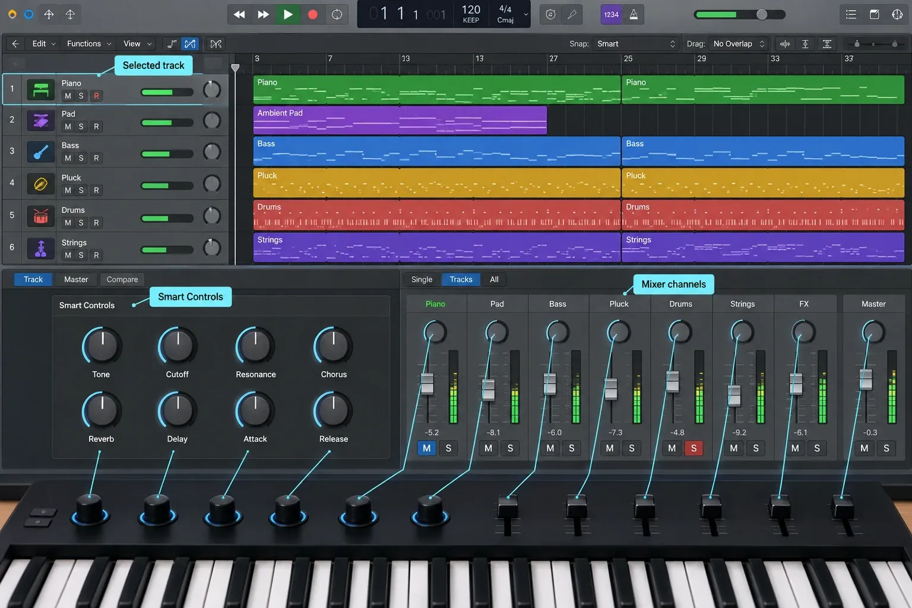The height and width of the screenshot is (608, 912).
Task: Click the Piano track instrument icon
Action: [x=40, y=90]
